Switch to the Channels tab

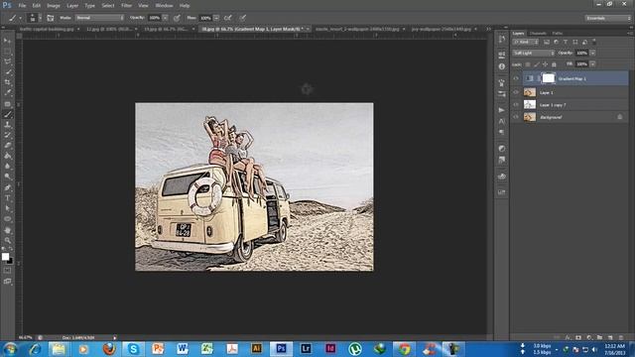click(x=538, y=33)
